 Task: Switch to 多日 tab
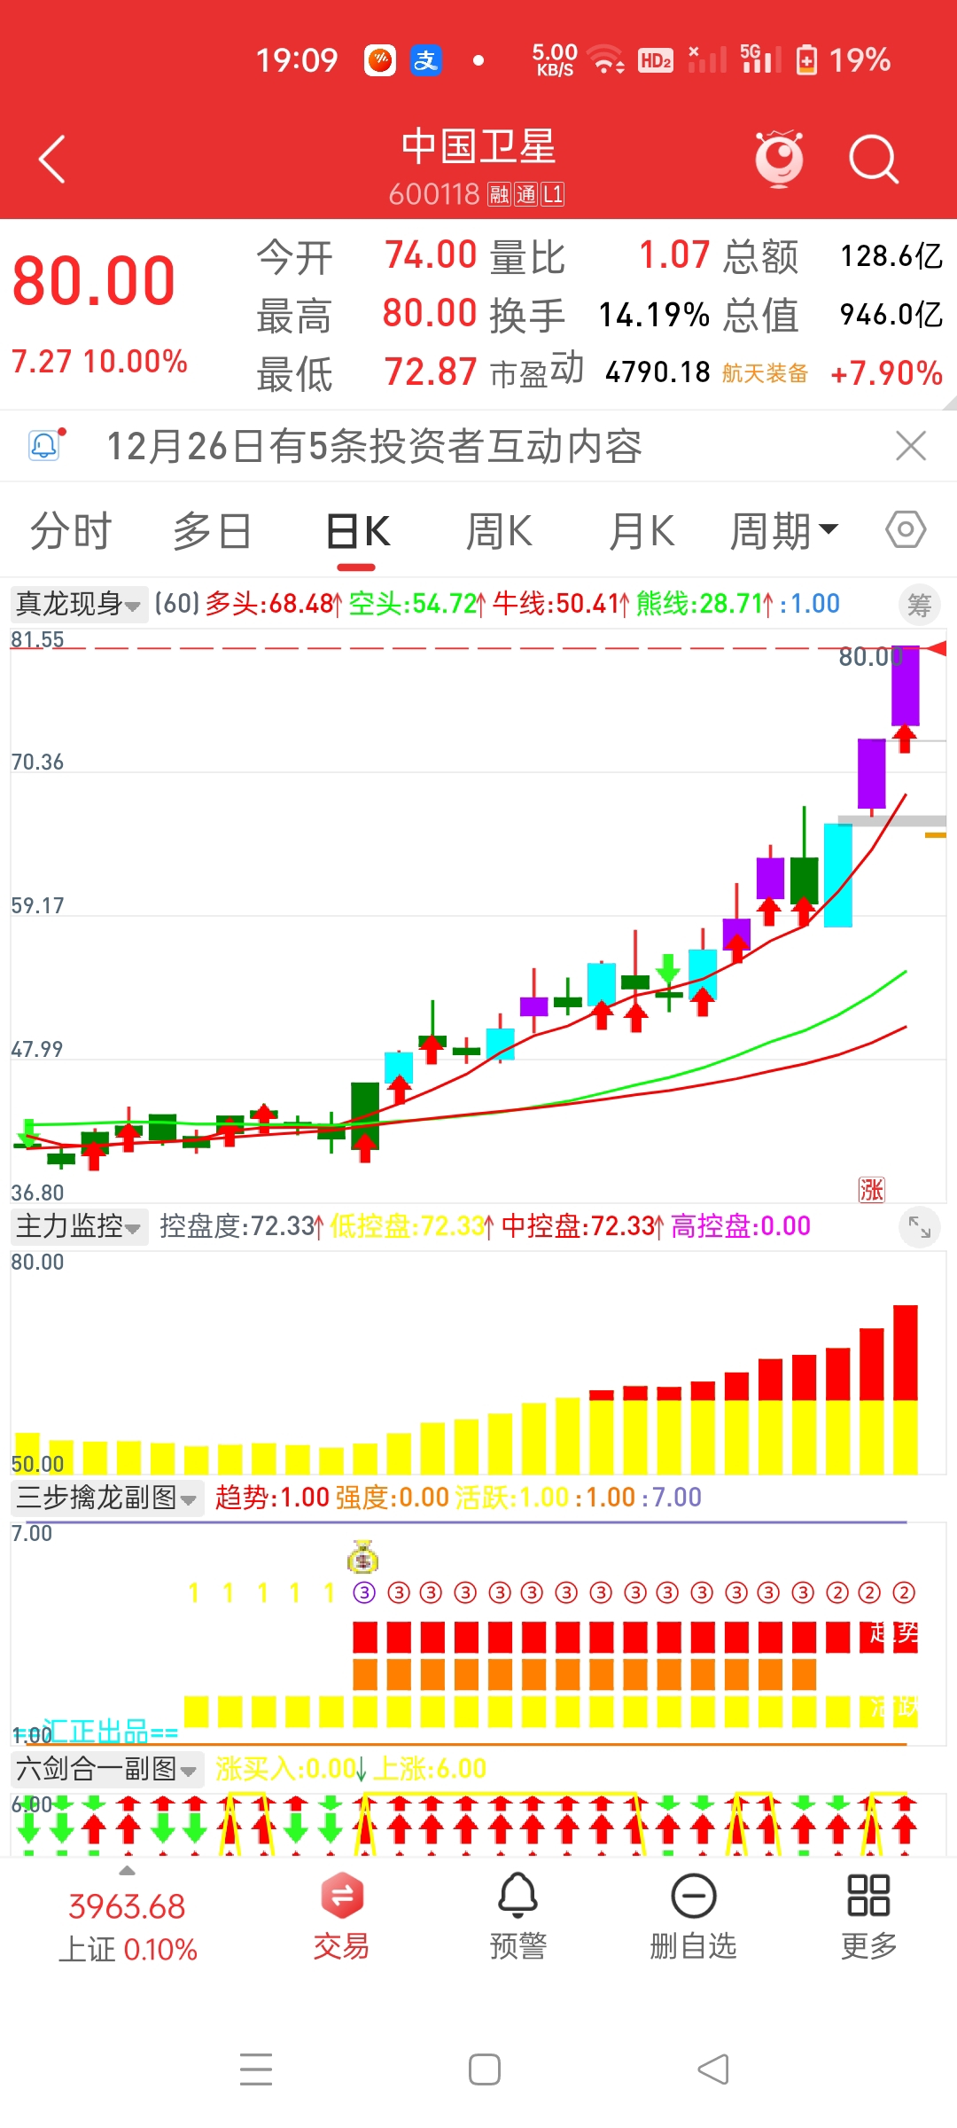tap(213, 531)
